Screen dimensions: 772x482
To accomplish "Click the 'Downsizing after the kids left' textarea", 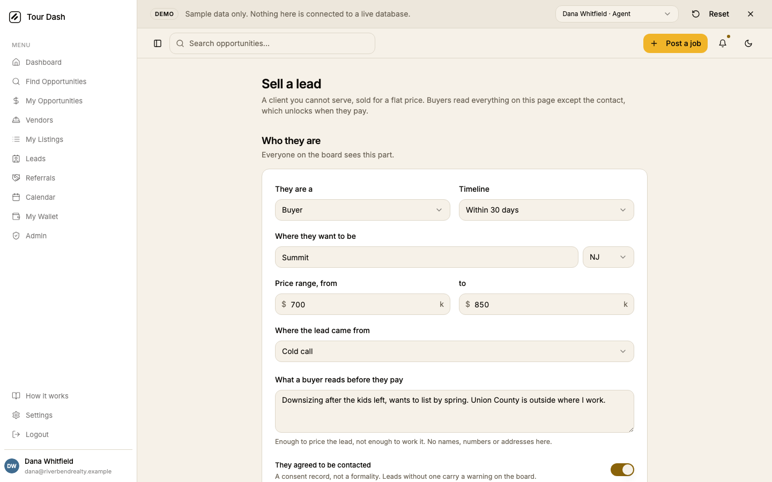I will 455,411.
